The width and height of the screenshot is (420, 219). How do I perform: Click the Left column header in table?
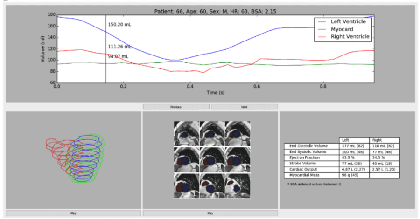[345, 140]
